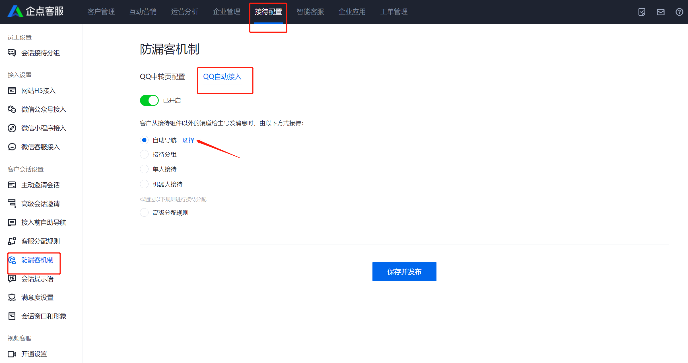
Task: Select the 单人接待 radio button
Action: point(144,169)
